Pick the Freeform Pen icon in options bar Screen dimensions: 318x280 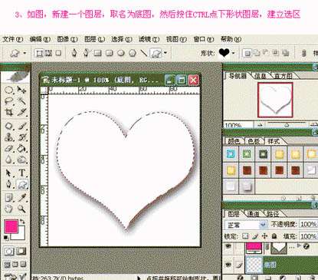click(x=86, y=53)
